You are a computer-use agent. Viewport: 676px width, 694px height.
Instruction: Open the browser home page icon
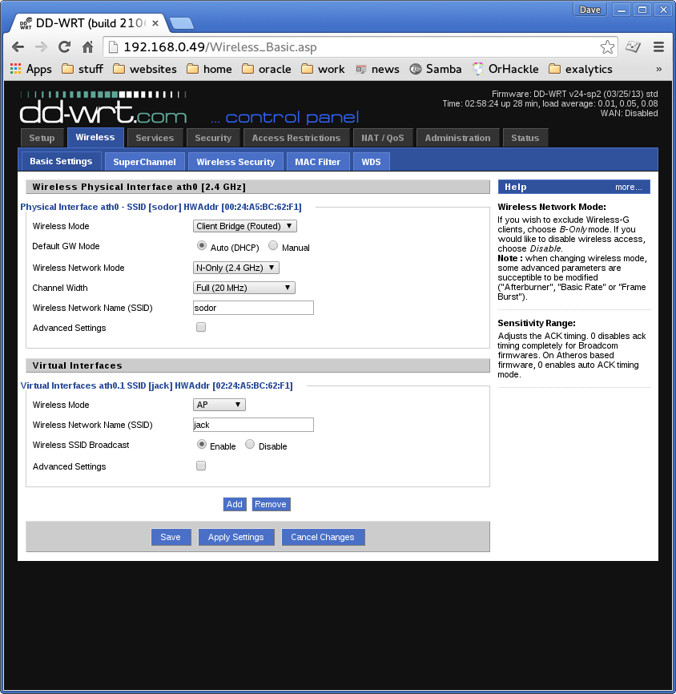point(87,46)
